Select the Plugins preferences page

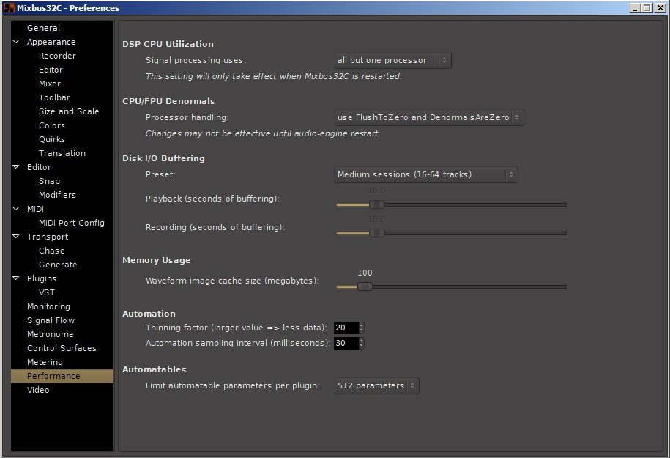42,278
